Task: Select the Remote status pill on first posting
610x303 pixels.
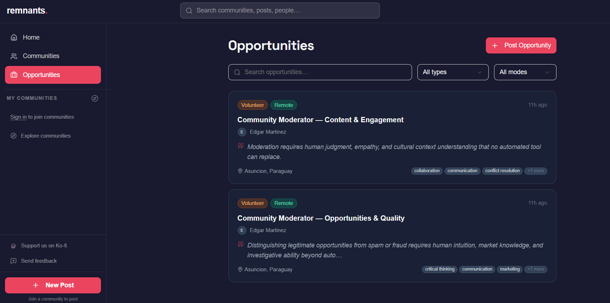Action: [x=284, y=105]
